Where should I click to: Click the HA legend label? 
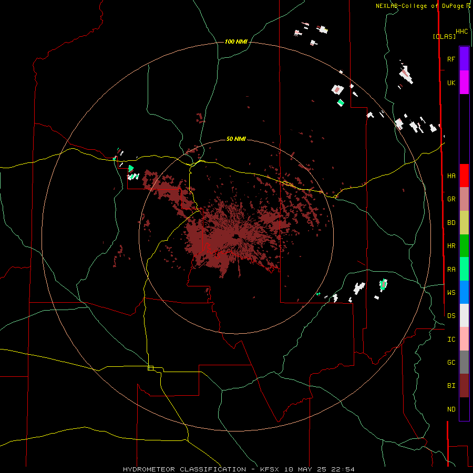point(451,176)
